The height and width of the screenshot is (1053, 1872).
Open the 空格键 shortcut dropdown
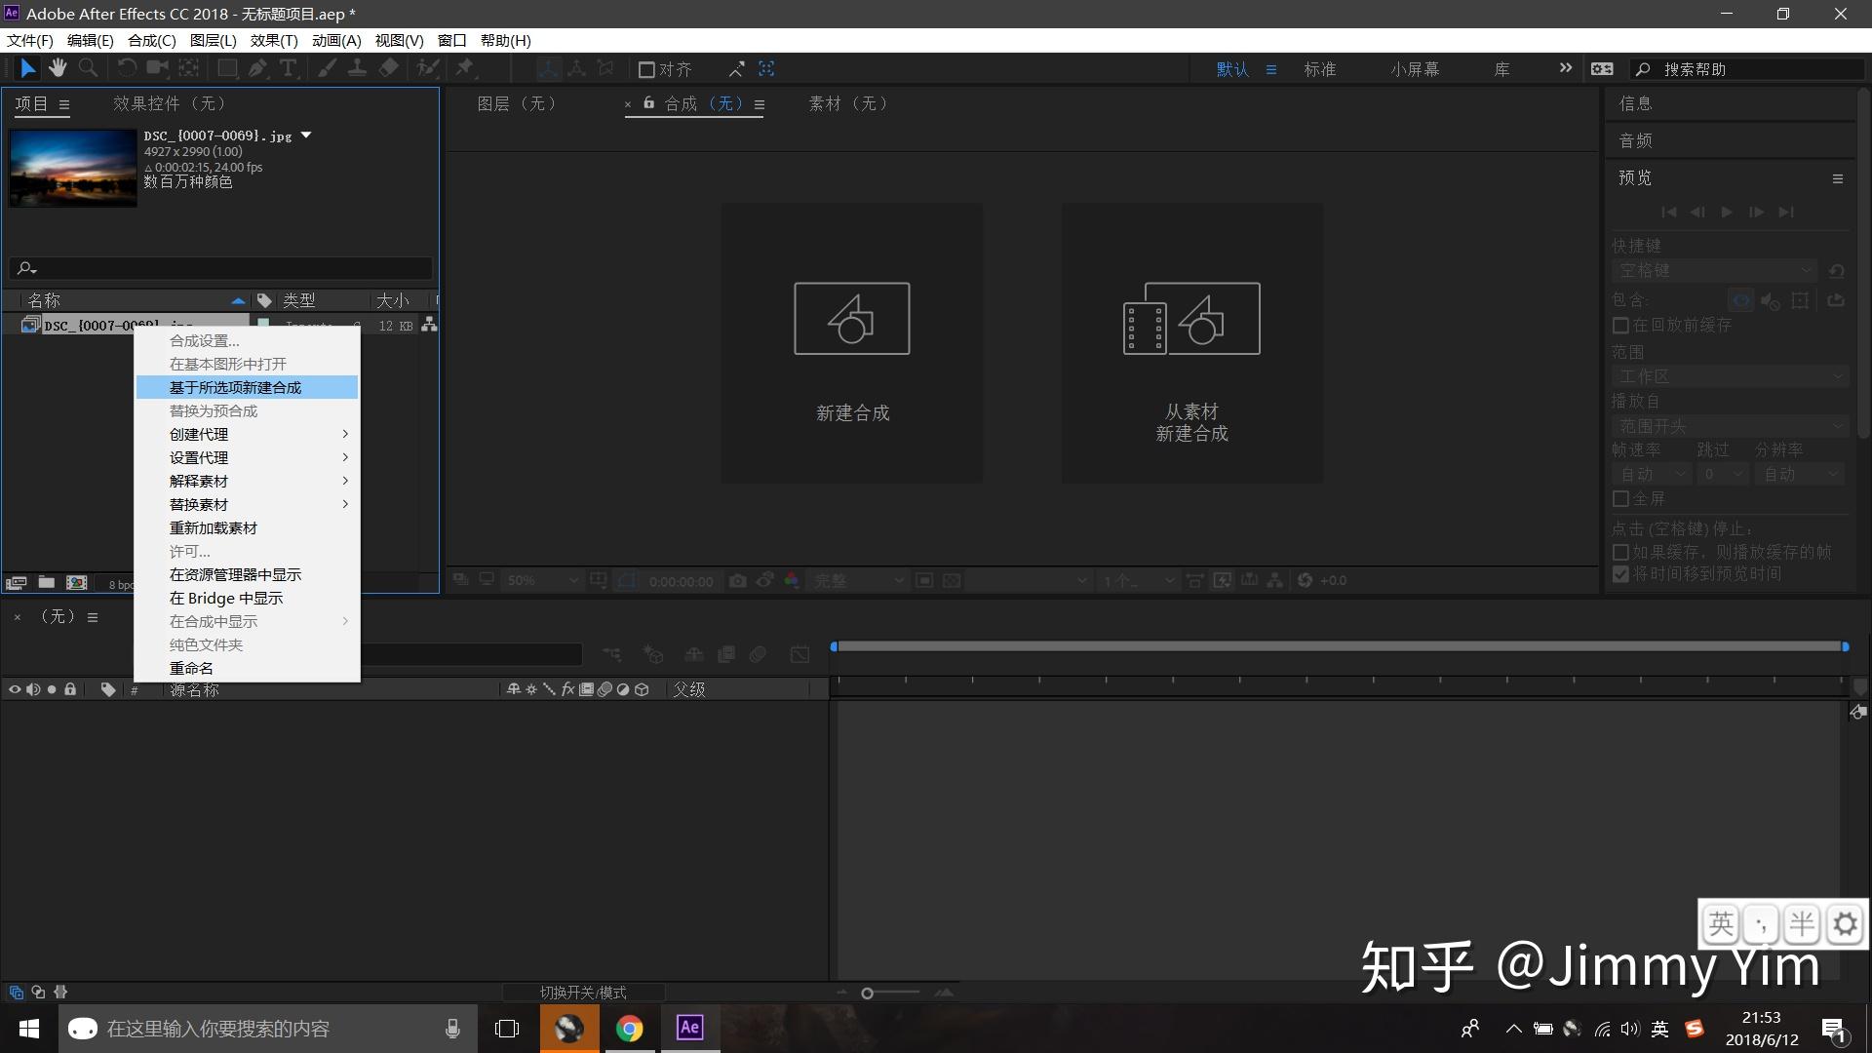point(1715,270)
